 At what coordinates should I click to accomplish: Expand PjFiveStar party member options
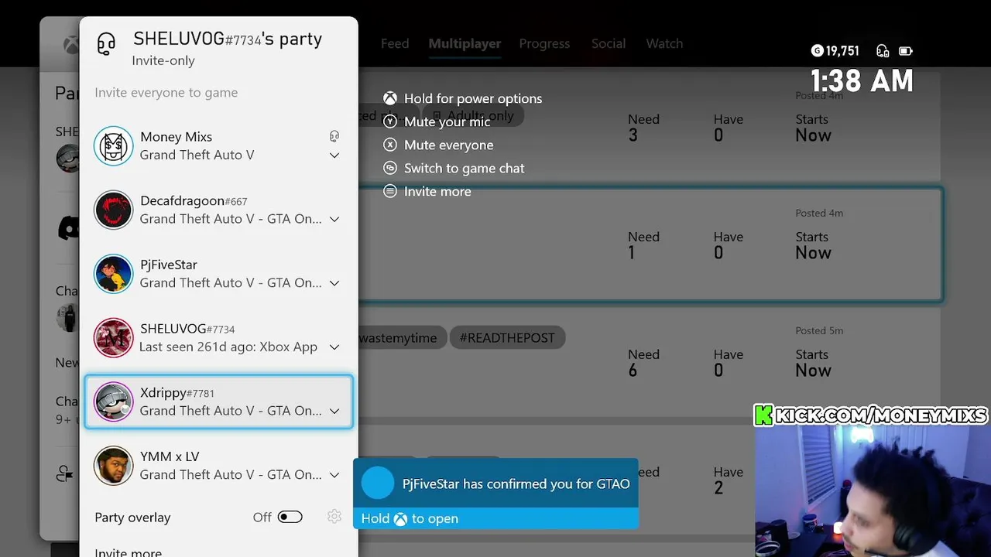tap(334, 284)
